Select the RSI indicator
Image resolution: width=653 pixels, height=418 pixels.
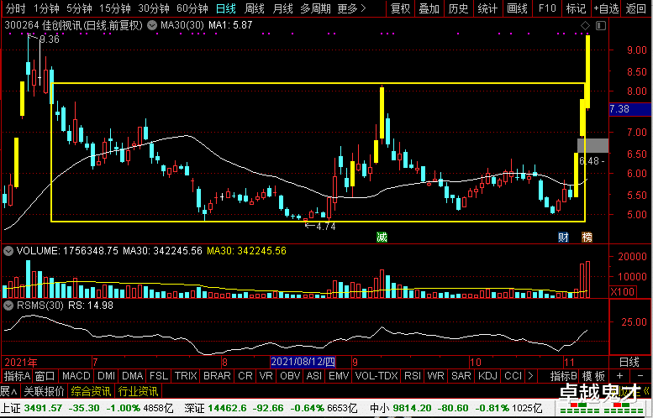pos(413,376)
